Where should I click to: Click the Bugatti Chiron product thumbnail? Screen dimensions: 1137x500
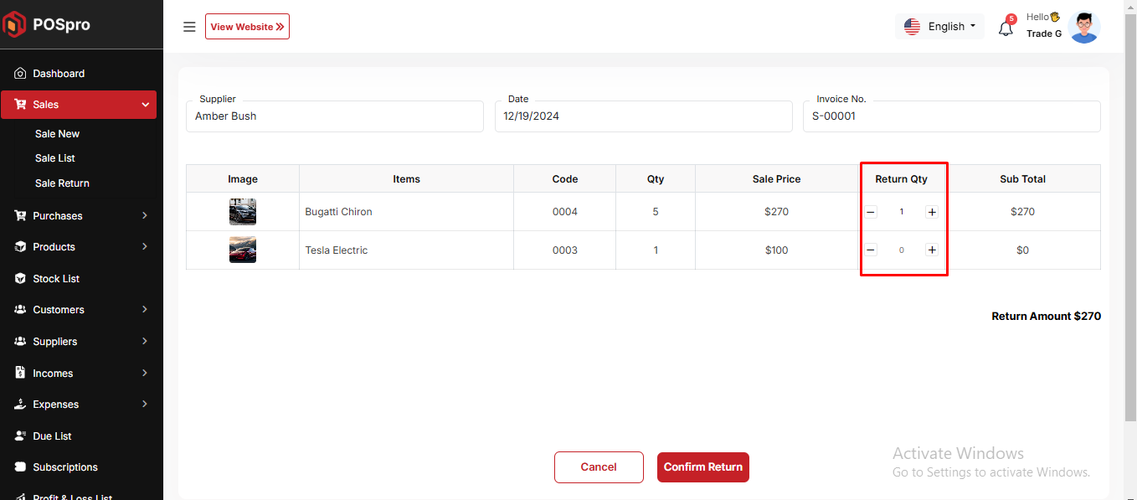point(243,212)
